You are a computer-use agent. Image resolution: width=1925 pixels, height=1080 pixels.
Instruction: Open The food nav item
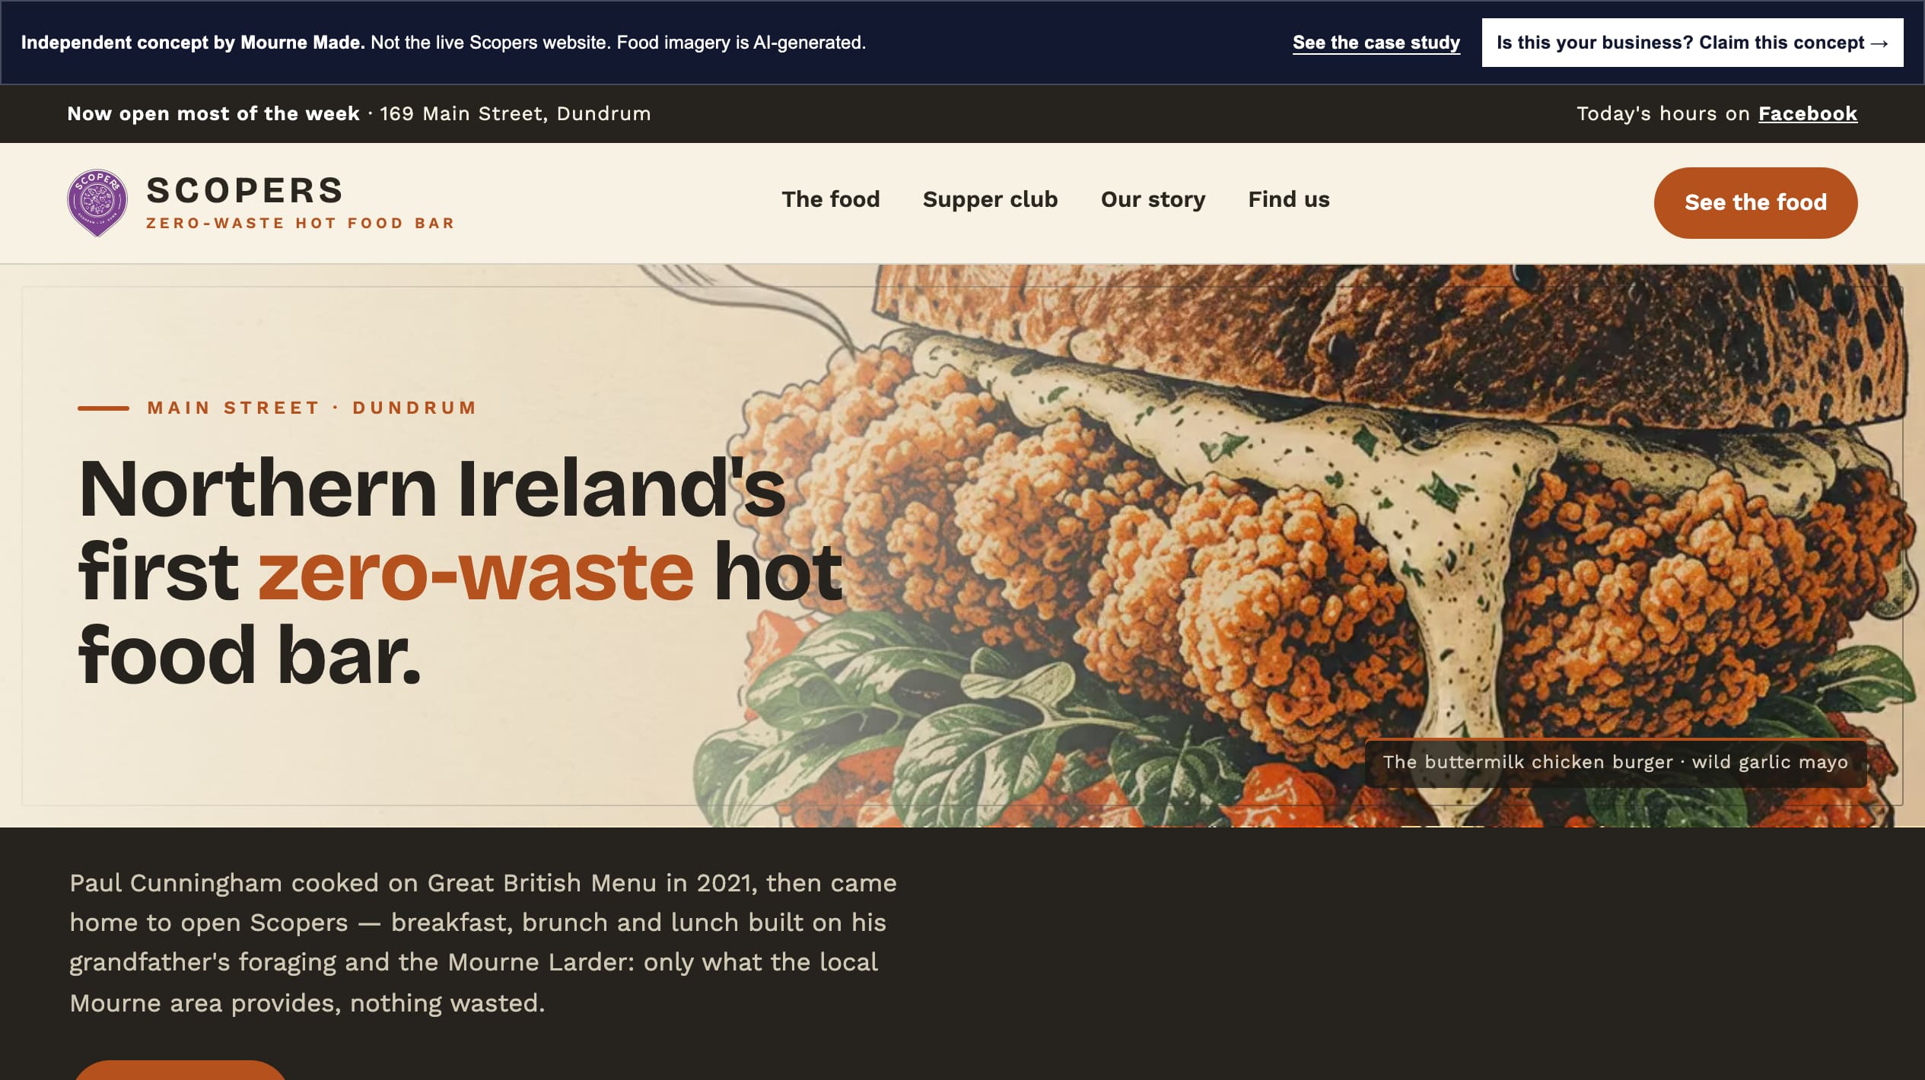830,199
